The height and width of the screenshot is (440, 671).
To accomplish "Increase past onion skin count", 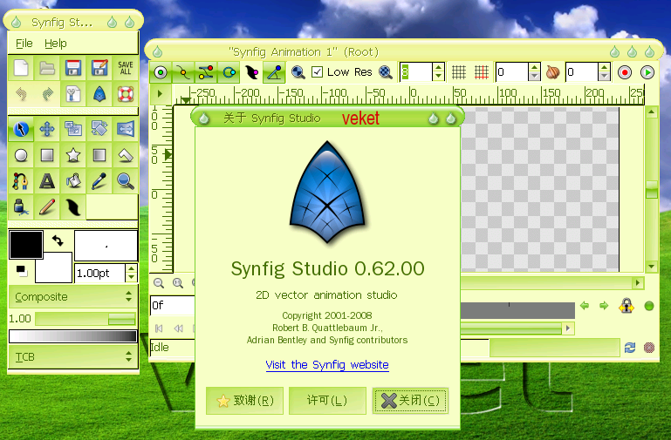I will [534, 67].
